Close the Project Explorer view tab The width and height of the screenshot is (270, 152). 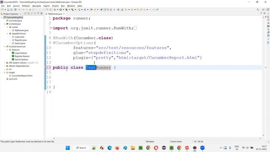20,14
